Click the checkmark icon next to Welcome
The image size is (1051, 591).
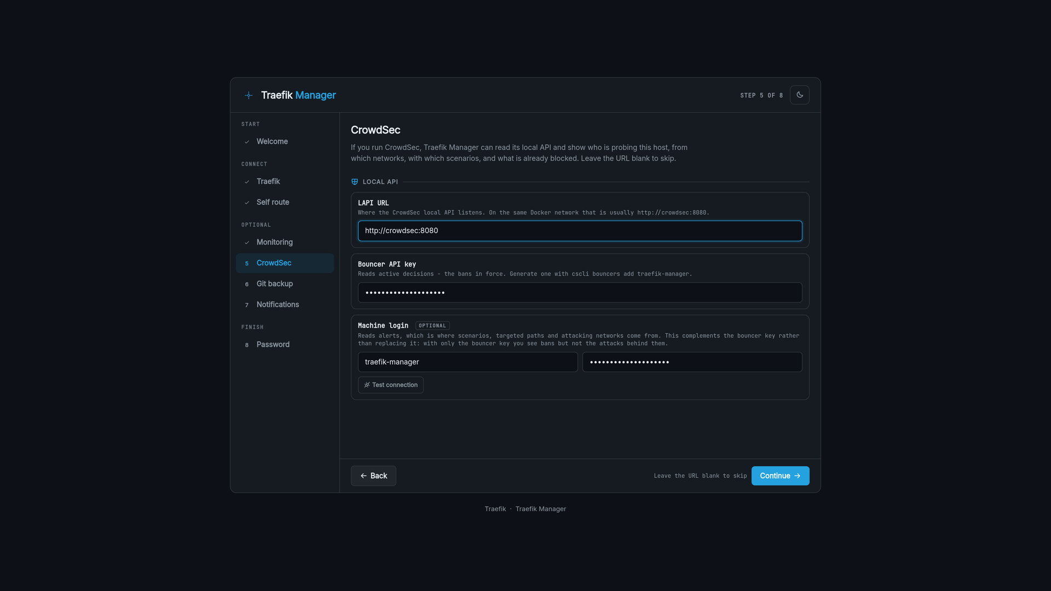(247, 142)
